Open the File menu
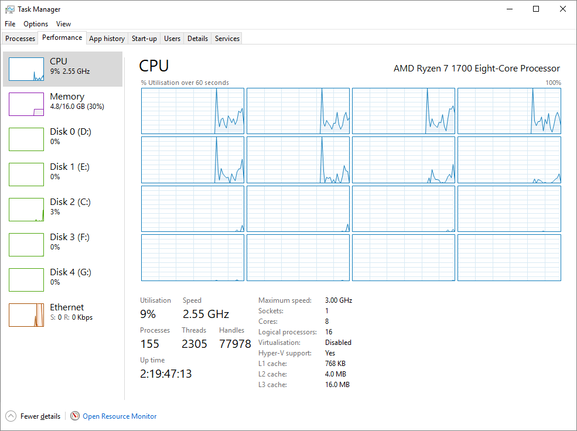Viewport: 577px width, 431px height. 10,24
